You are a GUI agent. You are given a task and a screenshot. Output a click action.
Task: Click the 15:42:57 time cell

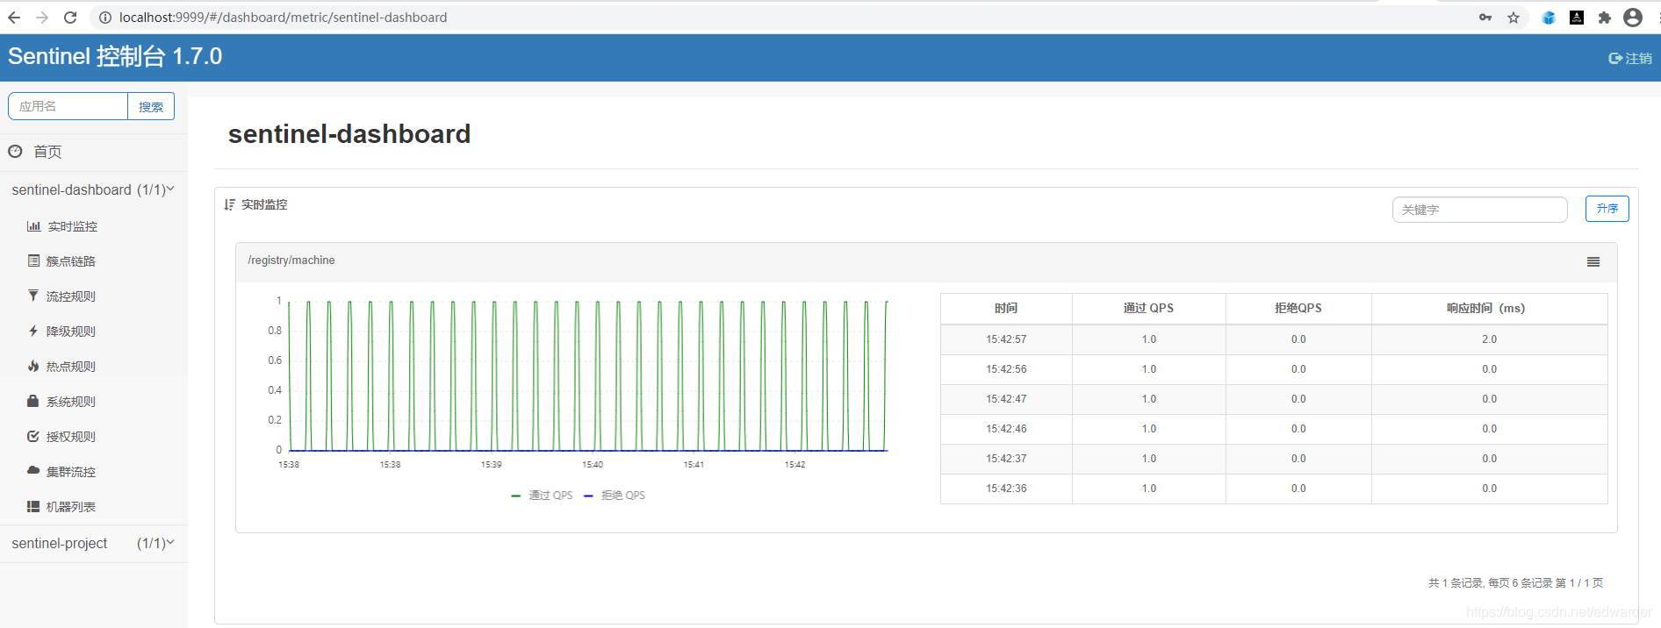tap(1006, 339)
